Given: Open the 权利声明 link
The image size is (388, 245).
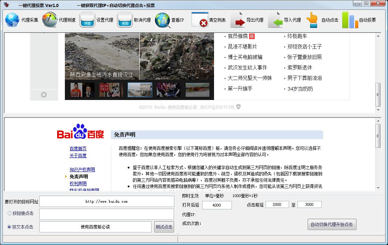Looking at the screenshot, I should [78, 183].
